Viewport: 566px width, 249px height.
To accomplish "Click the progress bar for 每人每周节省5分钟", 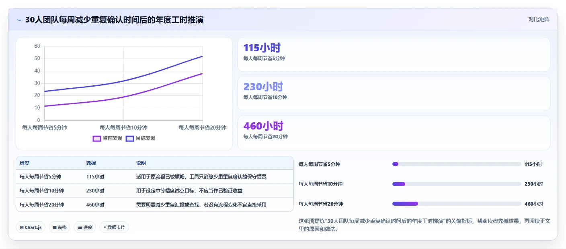I will [x=457, y=164].
